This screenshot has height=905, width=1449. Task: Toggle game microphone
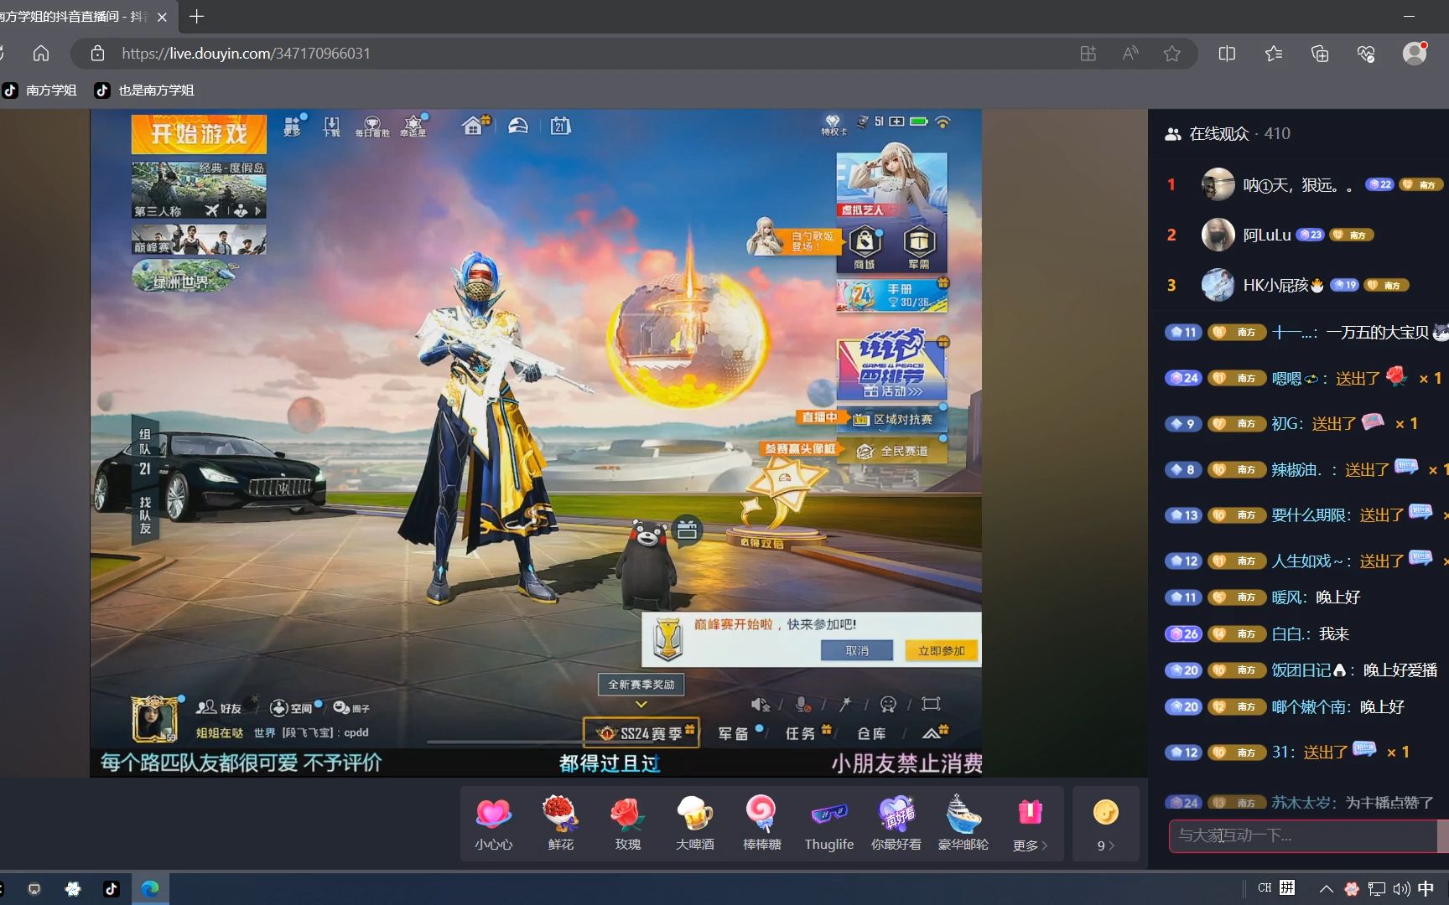tap(803, 705)
